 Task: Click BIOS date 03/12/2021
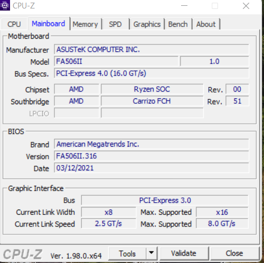pos(152,168)
